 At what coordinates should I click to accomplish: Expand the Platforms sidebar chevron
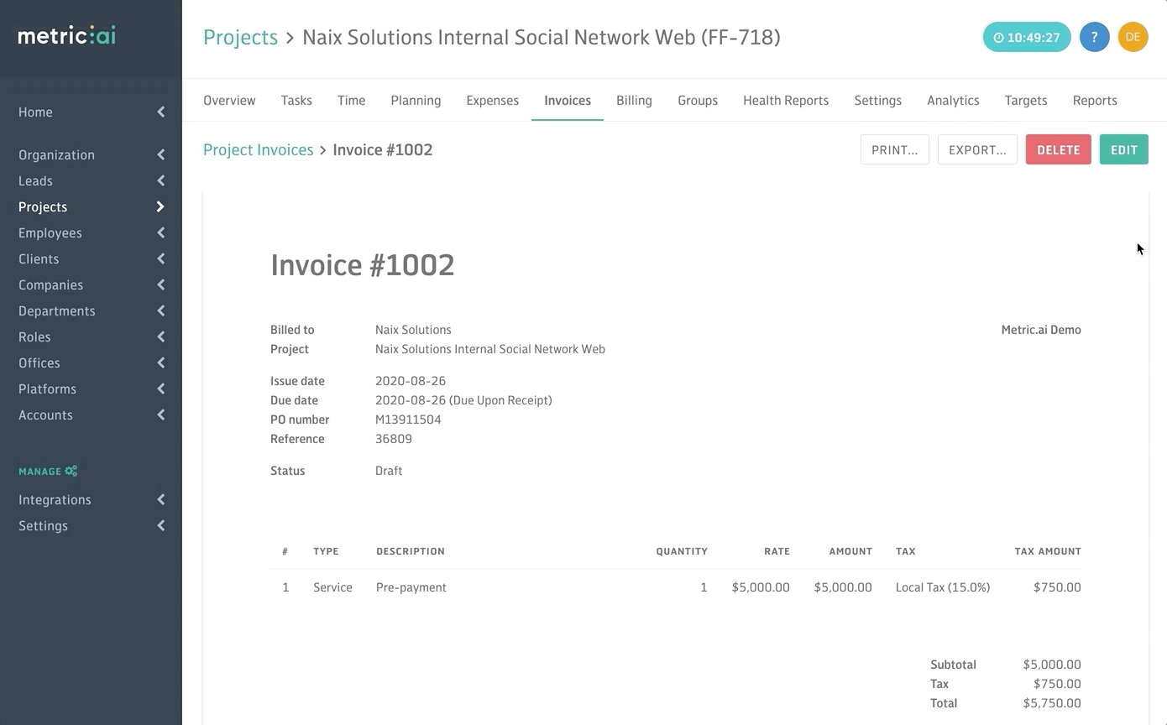click(x=160, y=389)
